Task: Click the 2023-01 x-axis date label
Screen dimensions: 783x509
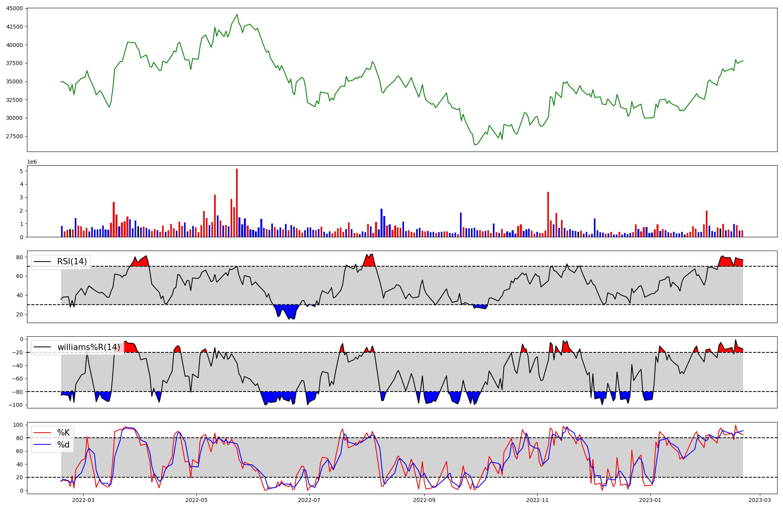Action: (x=650, y=500)
